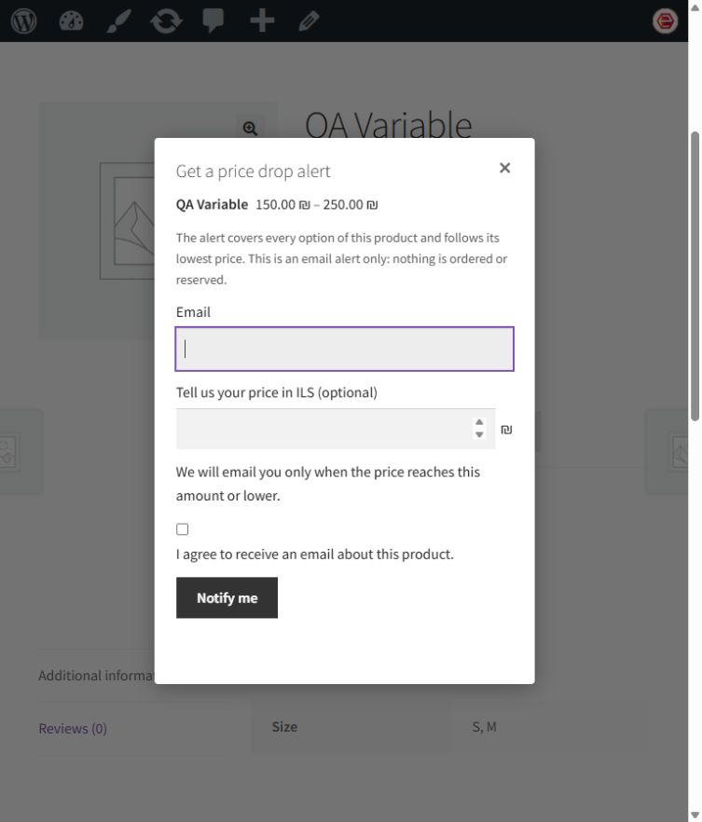The width and height of the screenshot is (702, 822).
Task: Submit with the Notify me button
Action: 227,597
